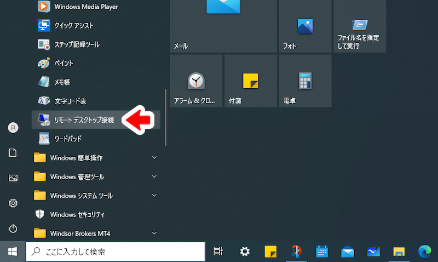Open the Windsor Brokers MT4 folder
The height and width of the screenshot is (262, 438).
(x=96, y=233)
